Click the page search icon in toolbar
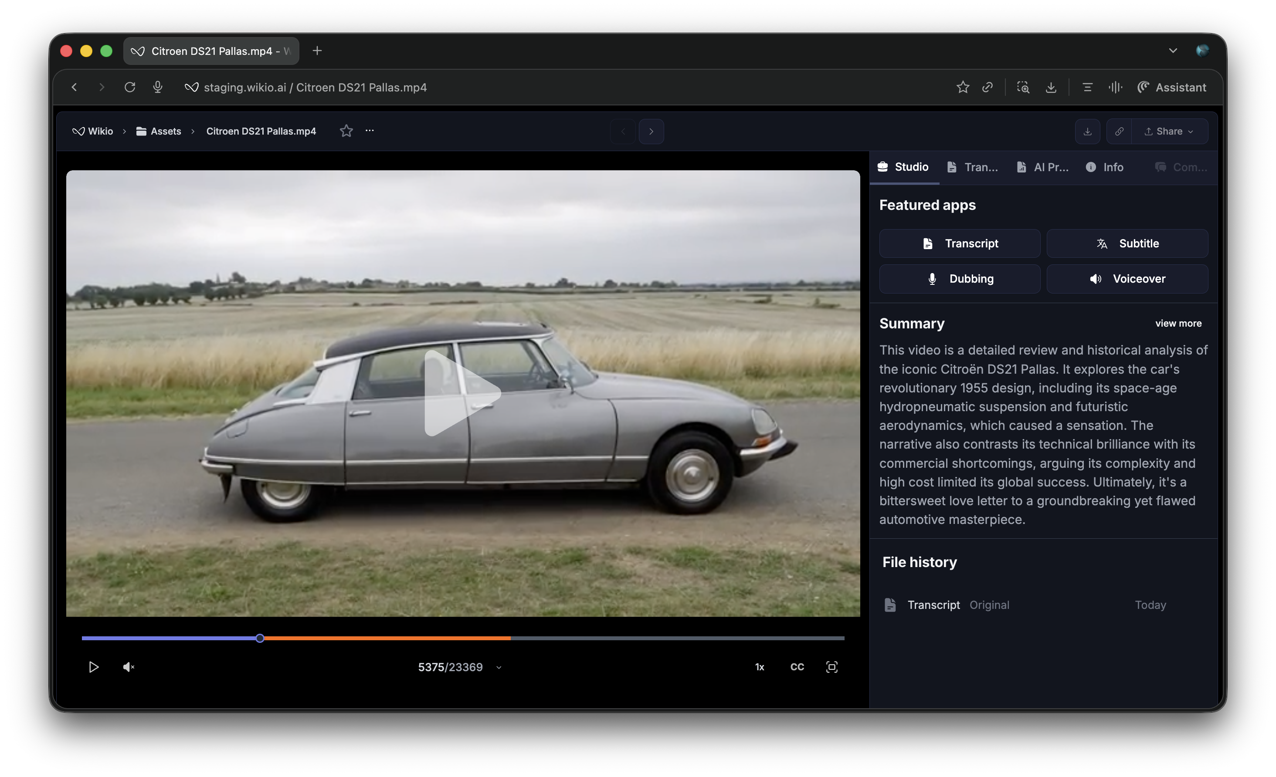The image size is (1276, 777). click(x=1023, y=87)
